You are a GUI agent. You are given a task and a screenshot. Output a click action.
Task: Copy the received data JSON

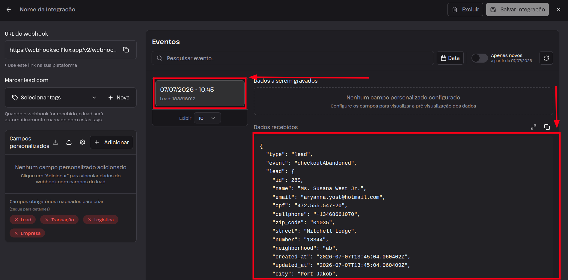tap(547, 127)
